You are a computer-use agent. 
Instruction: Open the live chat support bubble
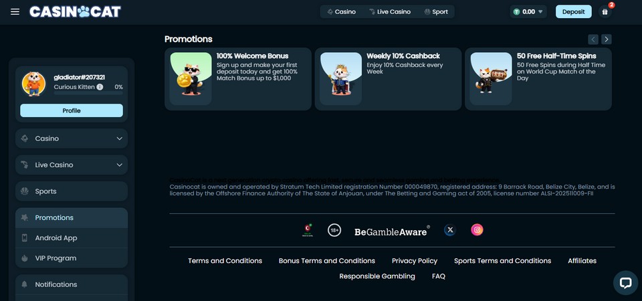[625, 282]
